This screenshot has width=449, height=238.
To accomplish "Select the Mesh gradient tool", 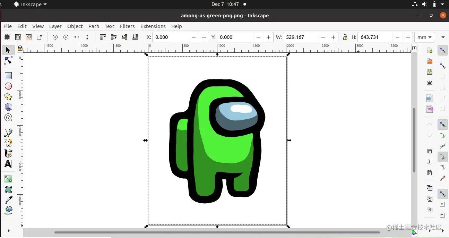I will pyautogui.click(x=8, y=189).
